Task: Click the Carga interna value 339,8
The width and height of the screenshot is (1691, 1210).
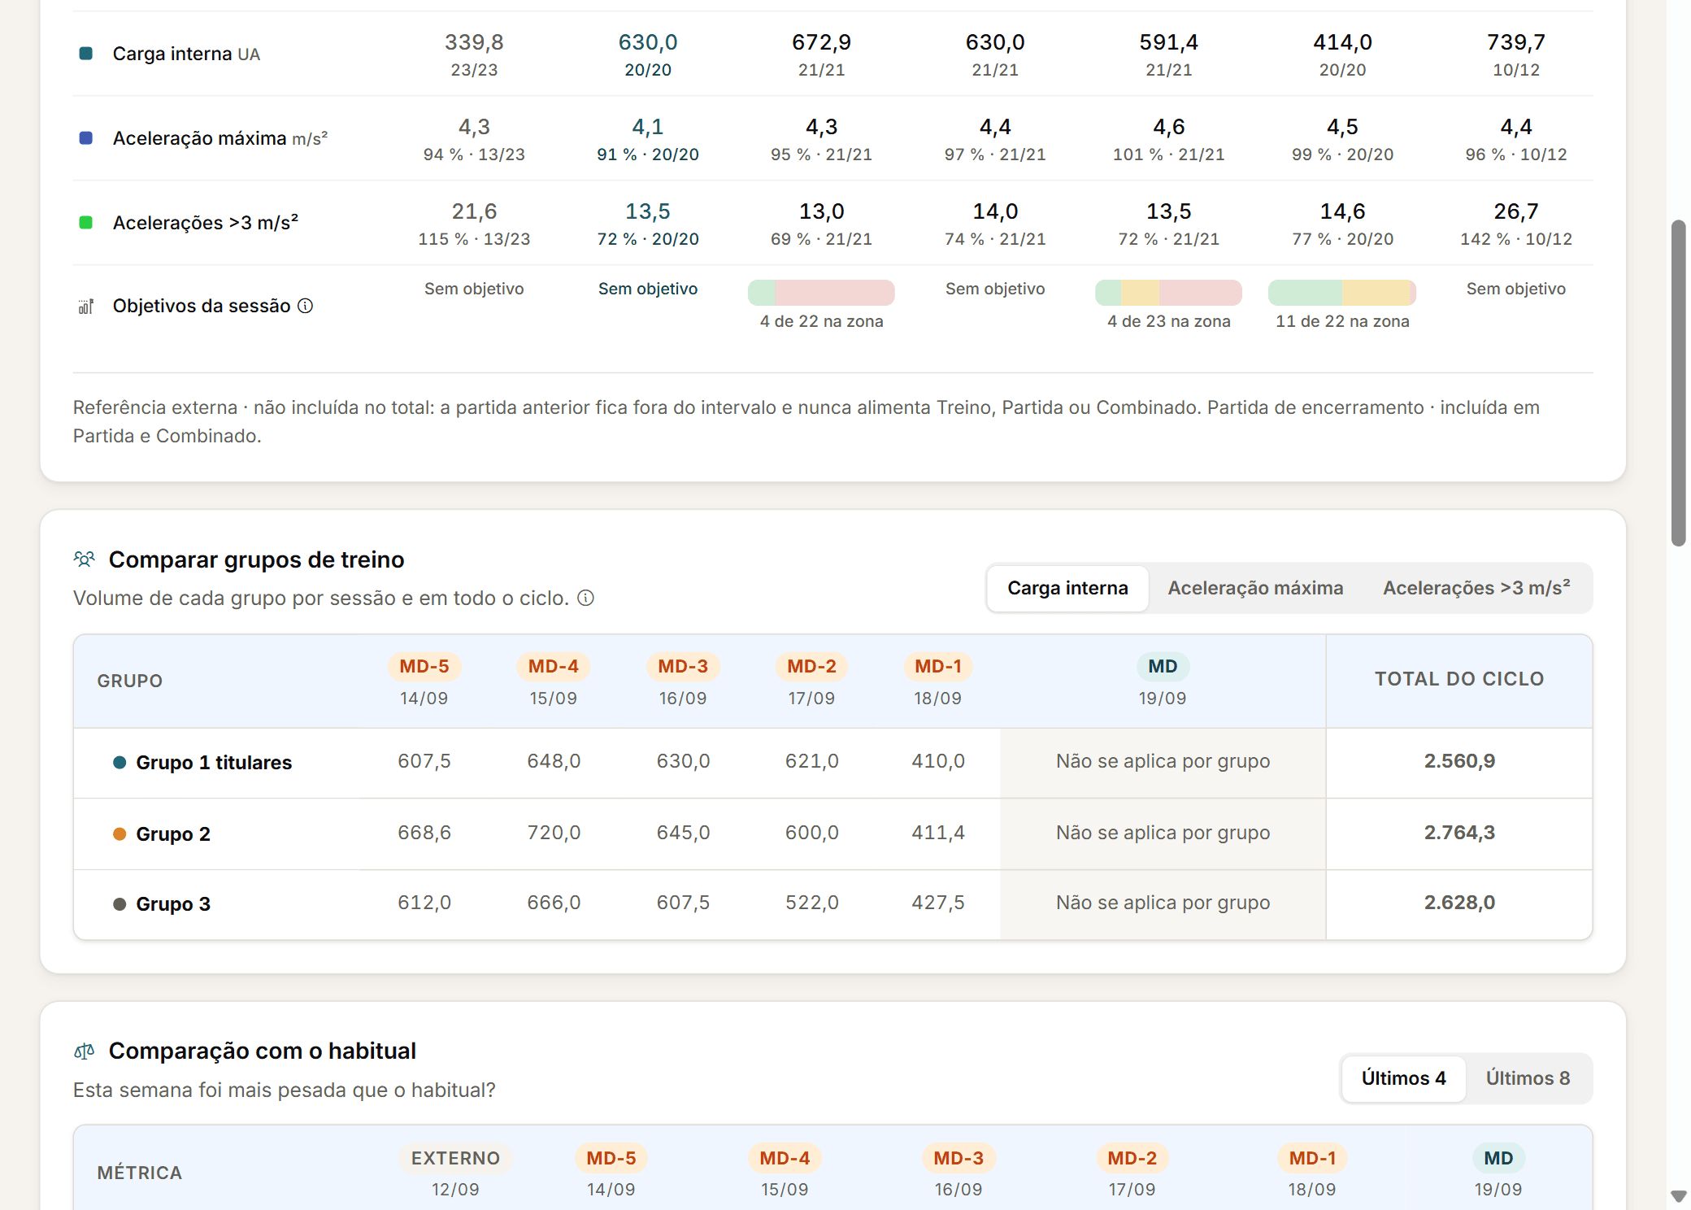Action: coord(474,42)
